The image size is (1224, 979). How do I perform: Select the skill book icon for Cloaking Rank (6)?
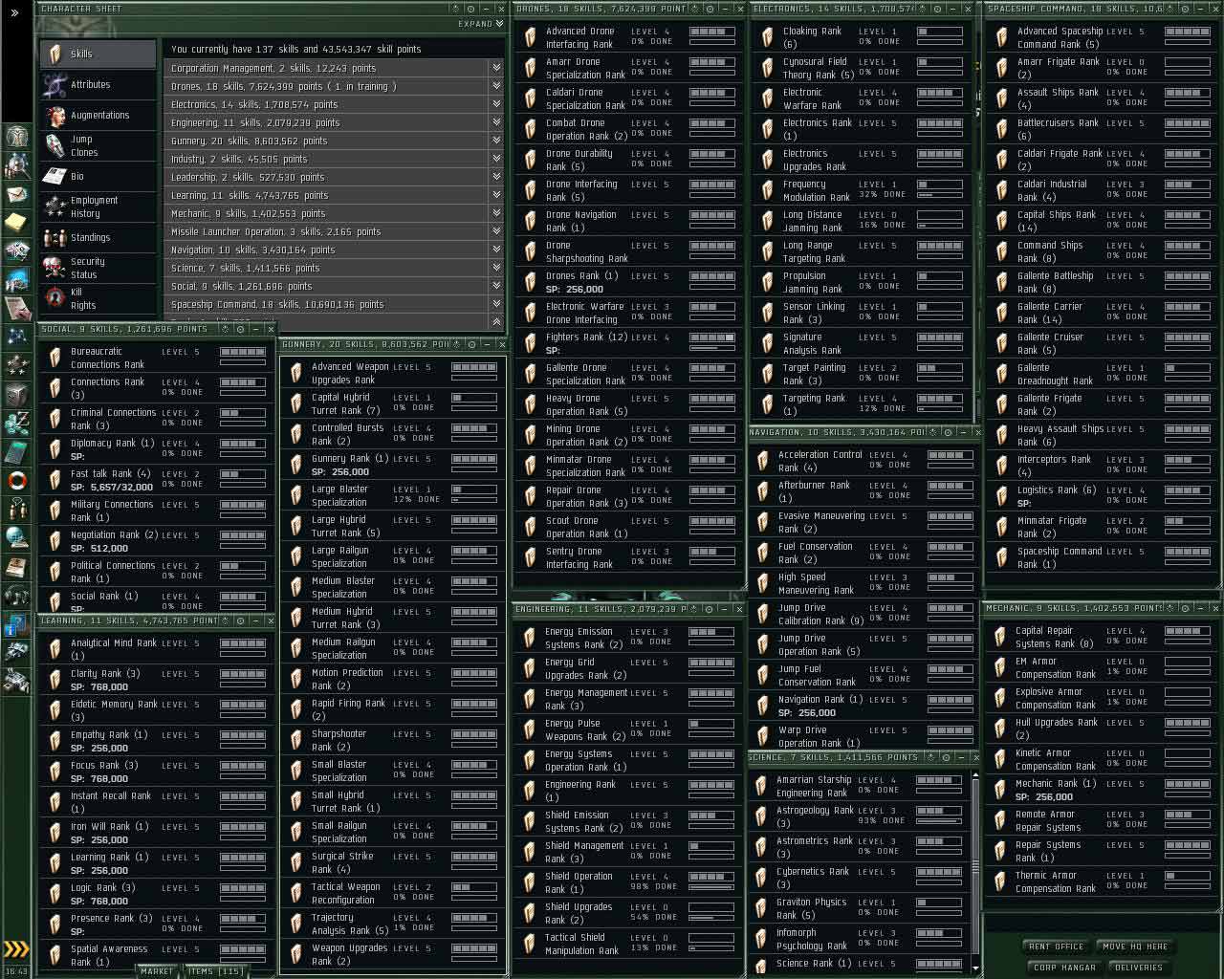(767, 37)
